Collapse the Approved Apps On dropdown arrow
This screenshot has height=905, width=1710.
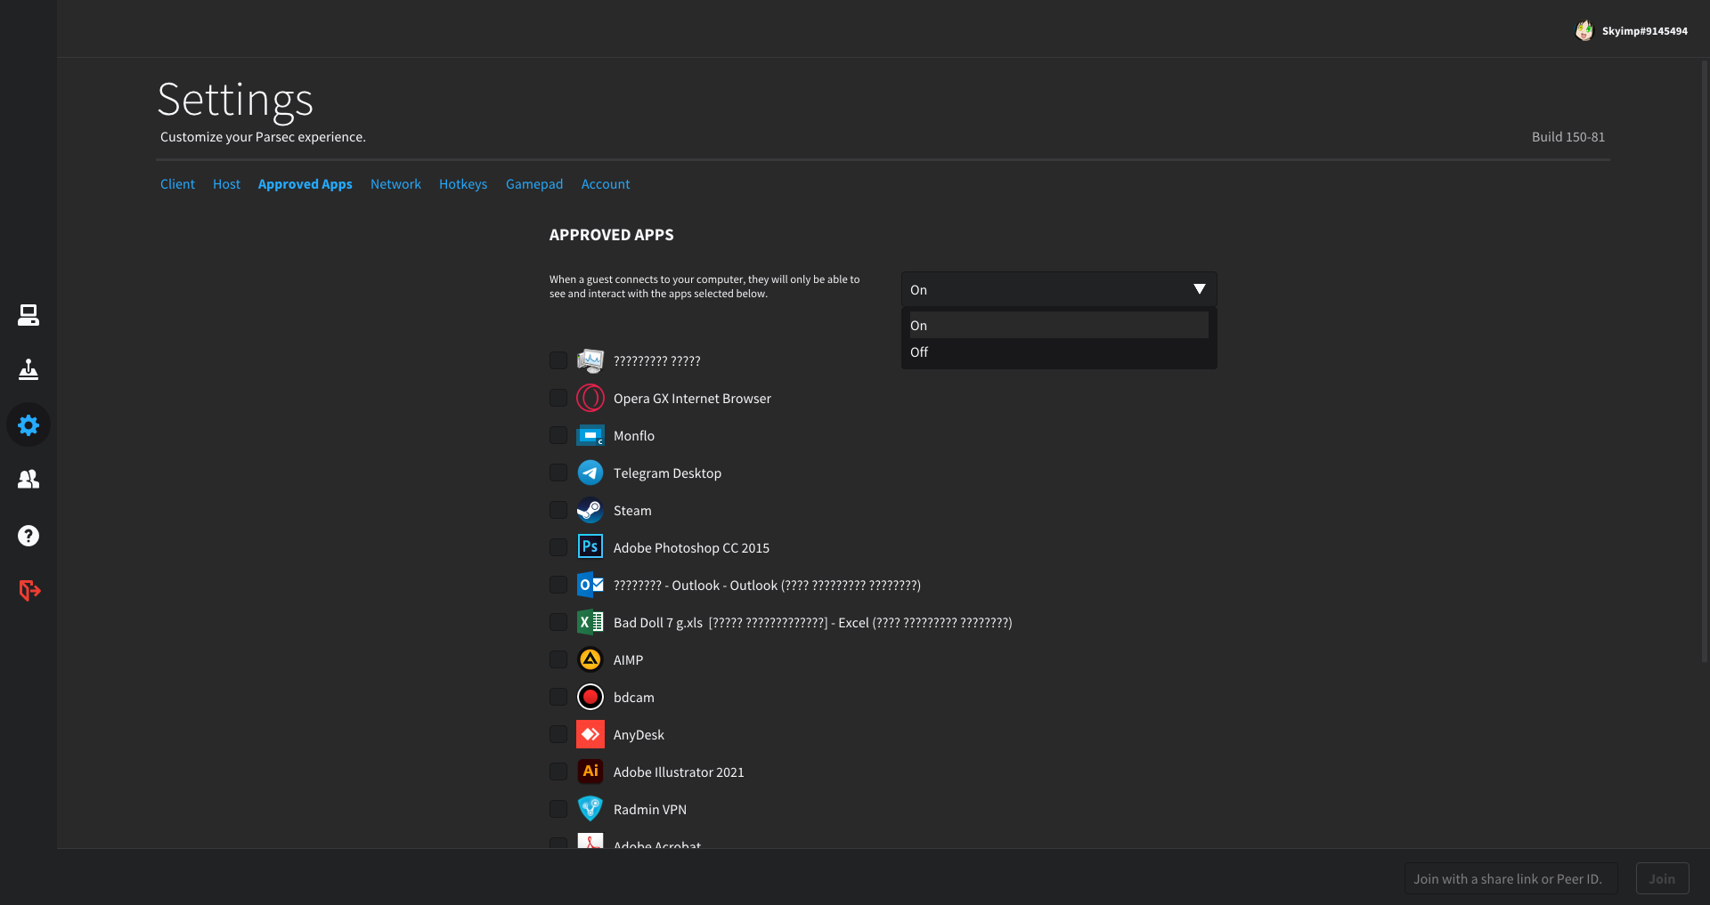1200,289
